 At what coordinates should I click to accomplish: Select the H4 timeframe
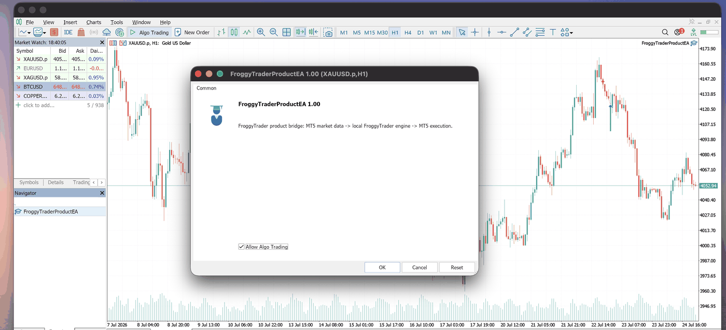coord(408,32)
